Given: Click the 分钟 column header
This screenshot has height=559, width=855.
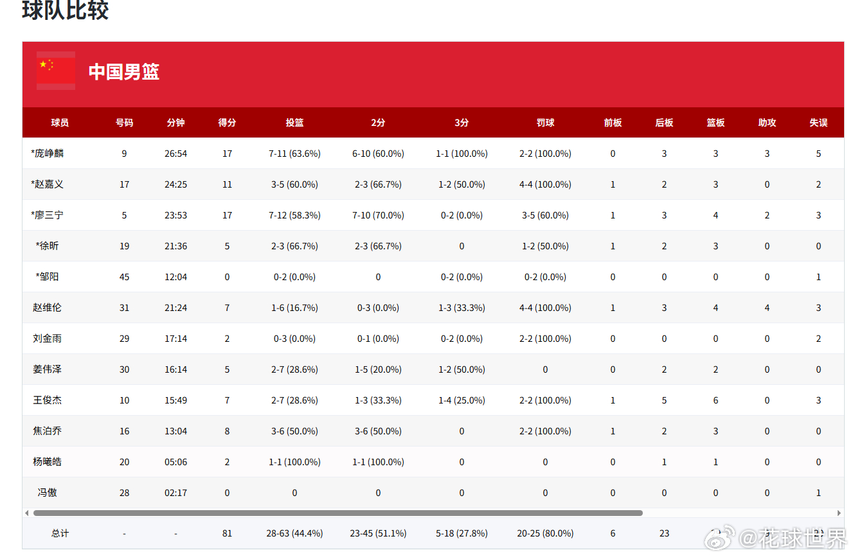Looking at the screenshot, I should 175,123.
